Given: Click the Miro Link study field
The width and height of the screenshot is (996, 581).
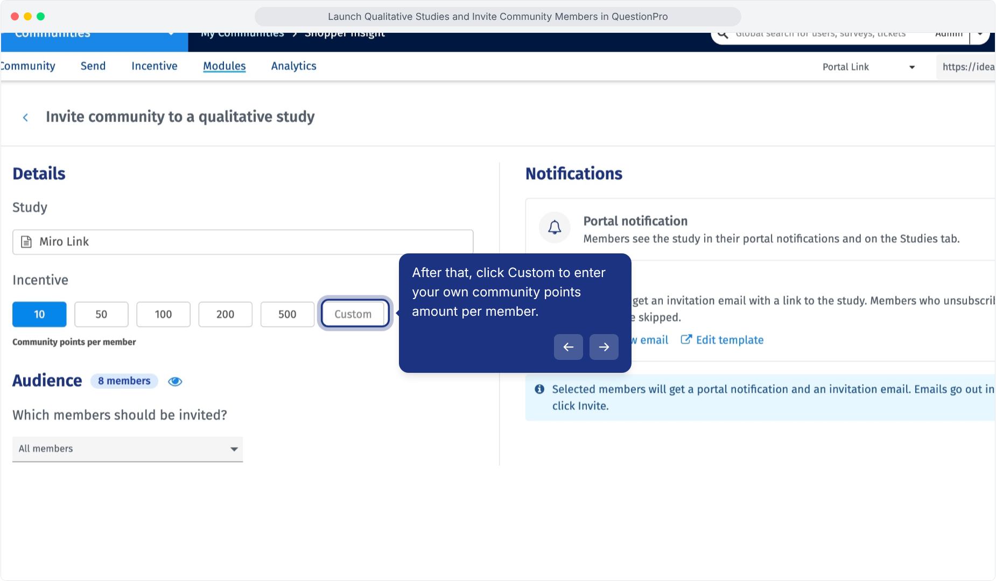Looking at the screenshot, I should (x=243, y=242).
